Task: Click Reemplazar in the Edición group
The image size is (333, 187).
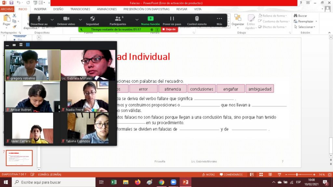Action: [305, 21]
